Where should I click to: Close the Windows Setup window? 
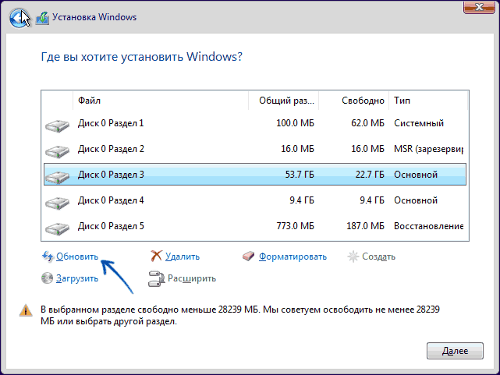tap(479, 7)
